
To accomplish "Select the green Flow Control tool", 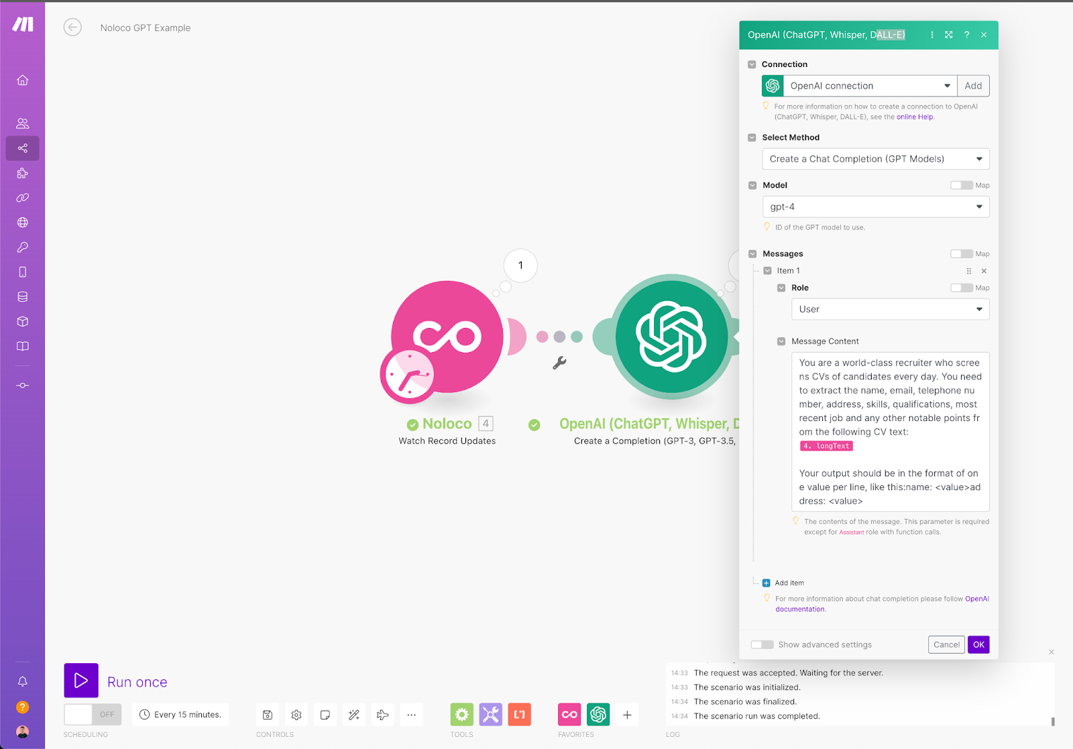I will [x=461, y=714].
